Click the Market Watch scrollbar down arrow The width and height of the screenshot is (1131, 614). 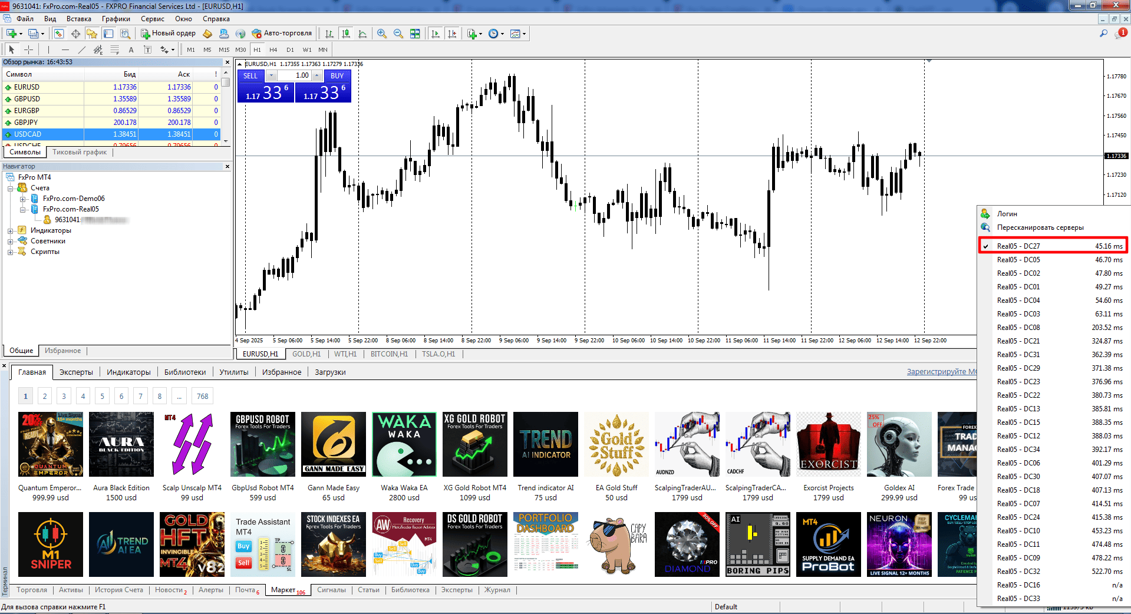226,142
